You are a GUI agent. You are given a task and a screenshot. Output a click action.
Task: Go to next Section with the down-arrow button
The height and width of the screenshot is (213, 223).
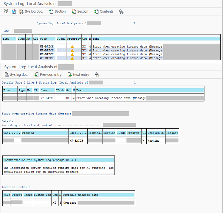80,11
